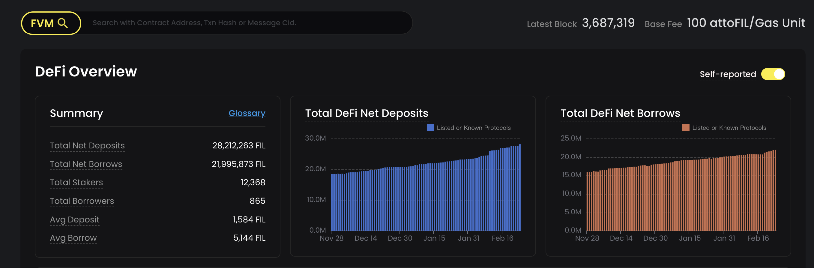Click the Total Borrowers term
This screenshot has width=814, height=268.
click(x=82, y=201)
